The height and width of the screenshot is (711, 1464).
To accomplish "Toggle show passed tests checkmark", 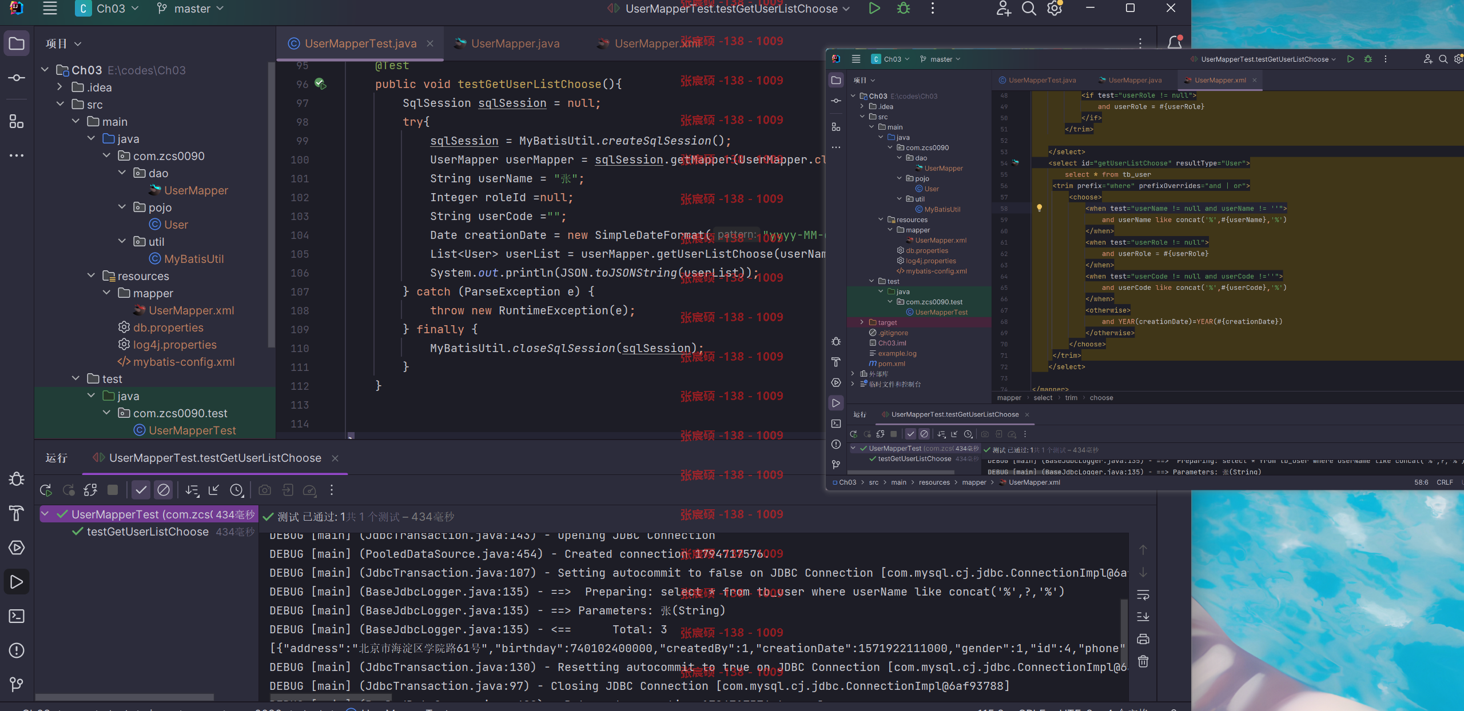I will (x=141, y=490).
